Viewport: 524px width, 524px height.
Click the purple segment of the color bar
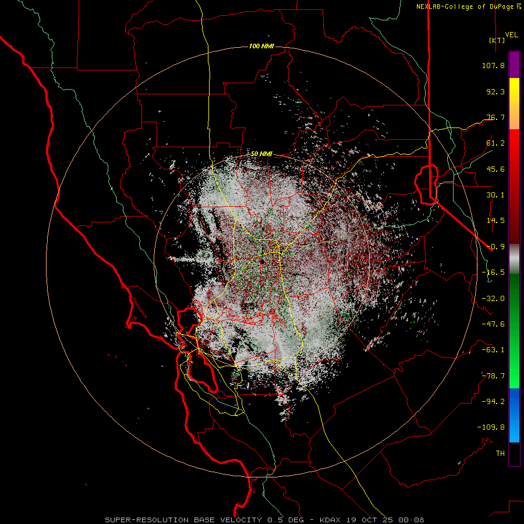click(514, 65)
